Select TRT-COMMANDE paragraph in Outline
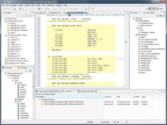The image size is (167, 125). point(146,42)
